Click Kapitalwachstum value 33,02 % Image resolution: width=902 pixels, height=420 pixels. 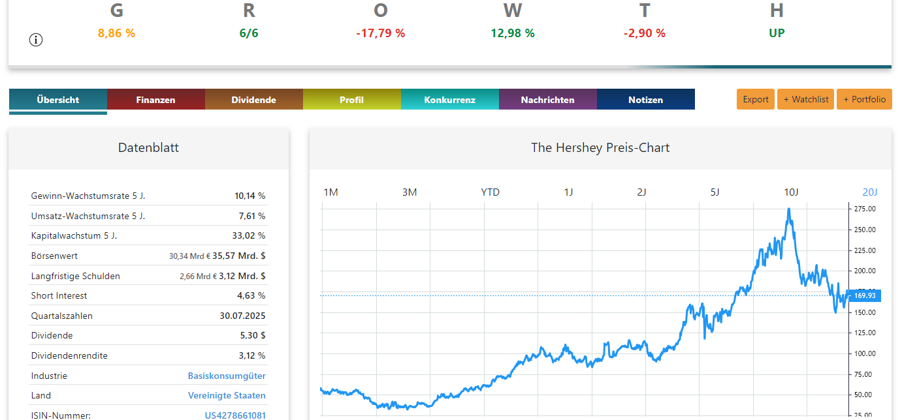point(250,235)
